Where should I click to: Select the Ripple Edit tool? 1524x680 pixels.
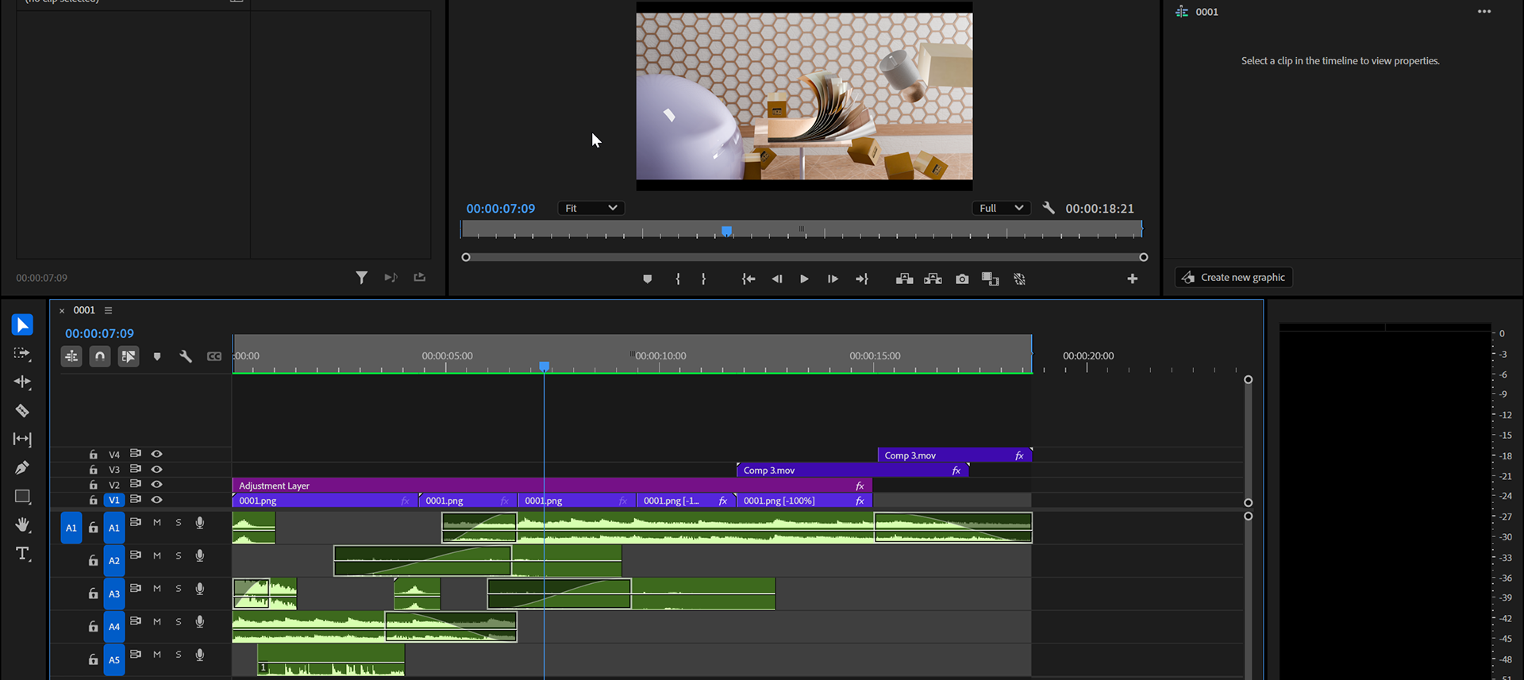(x=22, y=382)
